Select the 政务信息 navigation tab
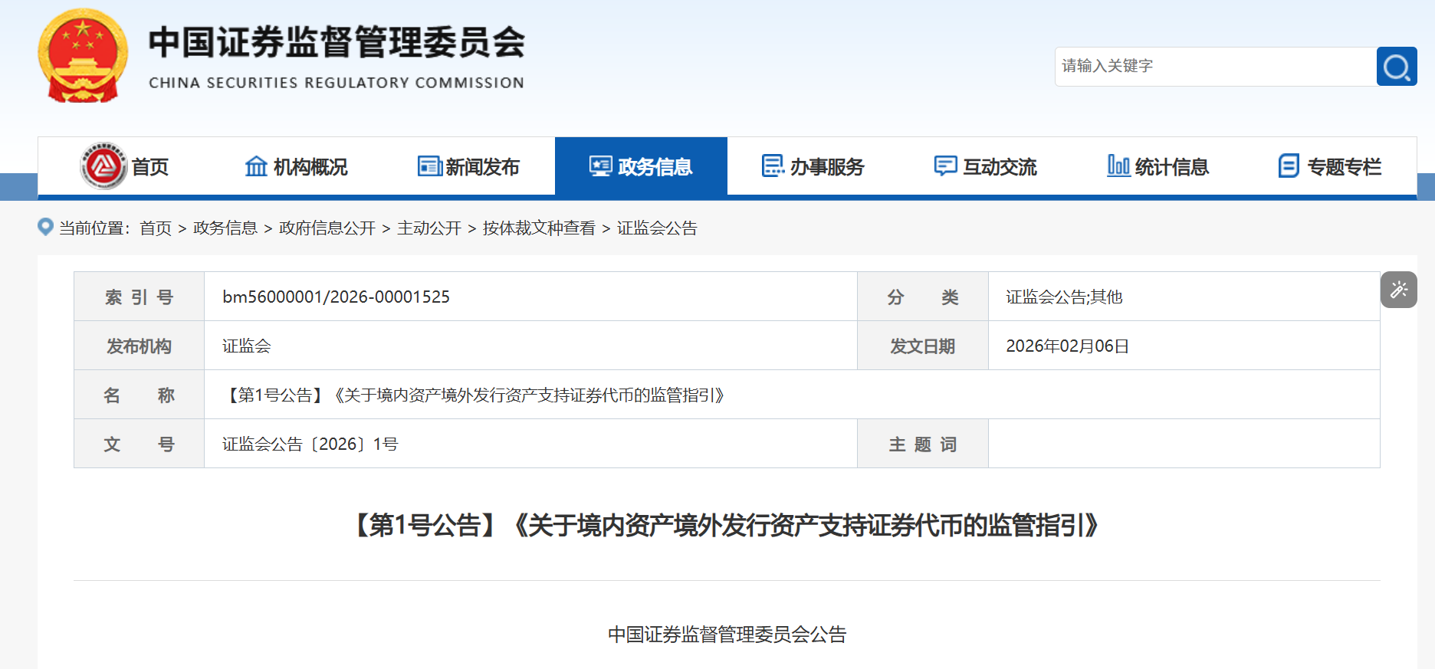The height and width of the screenshot is (669, 1435). pyautogui.click(x=641, y=166)
